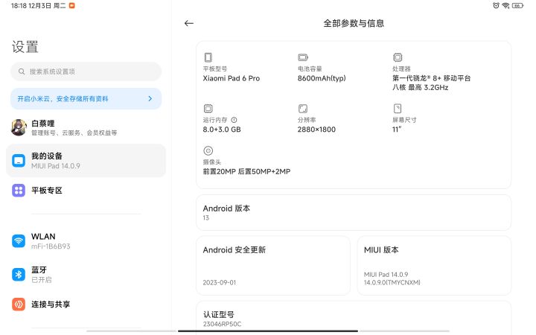The height and width of the screenshot is (335, 536).
Task: Click the battery indicator in status bar
Action: coord(518,5)
